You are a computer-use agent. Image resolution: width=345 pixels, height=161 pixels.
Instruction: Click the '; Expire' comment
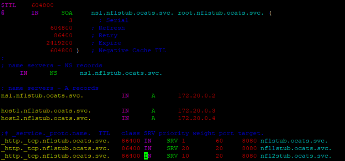(106, 43)
